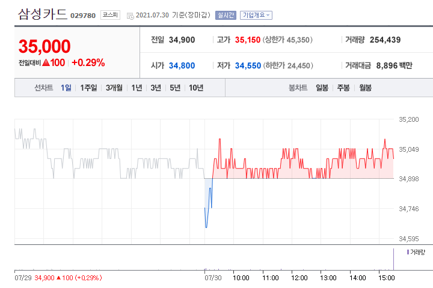Click the 삼성카드 stock name title
Image resolution: width=433 pixels, height=288 pixels.
click(43, 14)
